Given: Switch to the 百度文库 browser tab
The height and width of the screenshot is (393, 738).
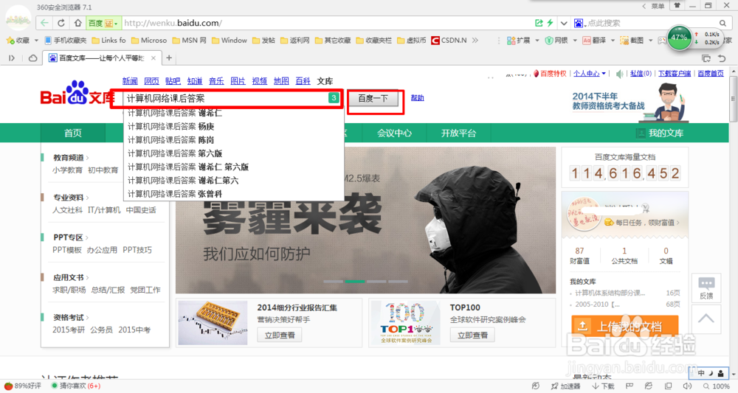Looking at the screenshot, I should coord(102,58).
